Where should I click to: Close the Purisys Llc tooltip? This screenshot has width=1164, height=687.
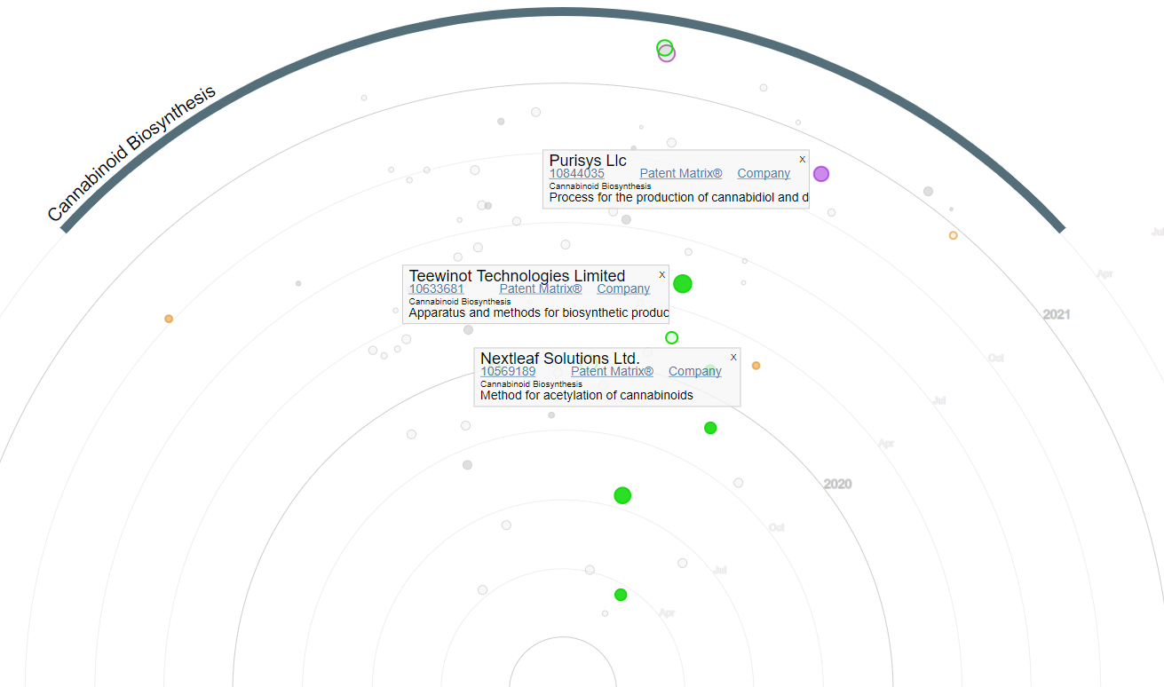pyautogui.click(x=802, y=160)
